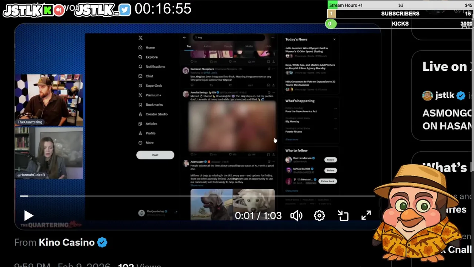Click the KICKS goal bar
The height and width of the screenshot is (267, 474).
[x=400, y=24]
